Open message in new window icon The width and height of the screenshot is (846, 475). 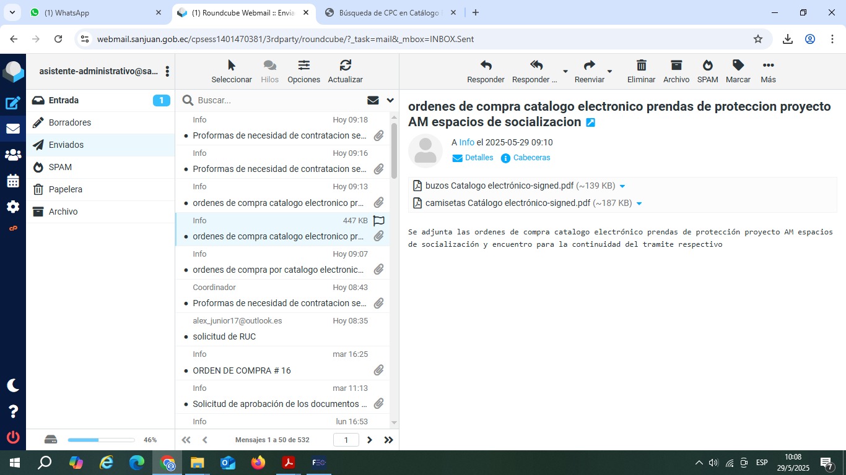pyautogui.click(x=590, y=122)
